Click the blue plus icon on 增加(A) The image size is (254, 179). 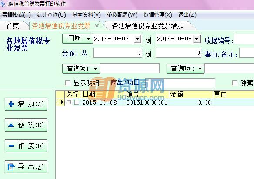pyautogui.click(x=11, y=104)
